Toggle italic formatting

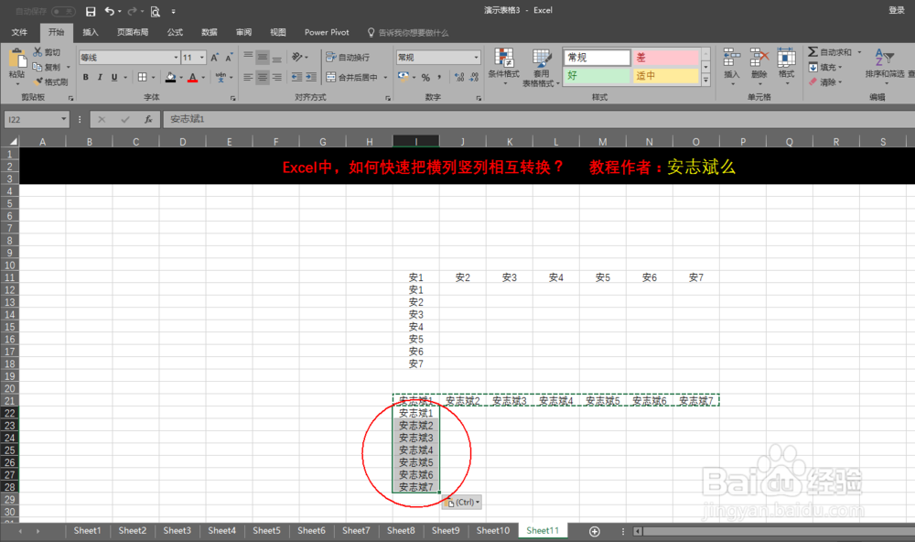coord(100,77)
